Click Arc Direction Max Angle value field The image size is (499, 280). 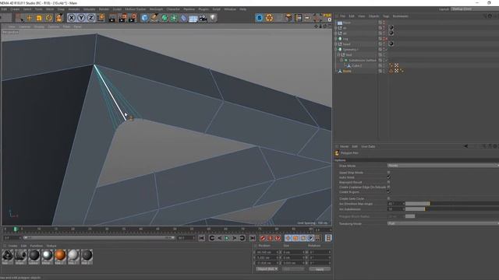(x=395, y=204)
